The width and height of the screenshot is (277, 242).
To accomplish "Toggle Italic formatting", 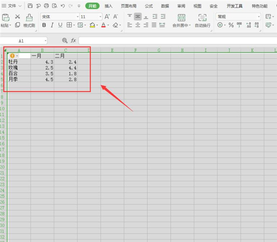I will point(52,25).
